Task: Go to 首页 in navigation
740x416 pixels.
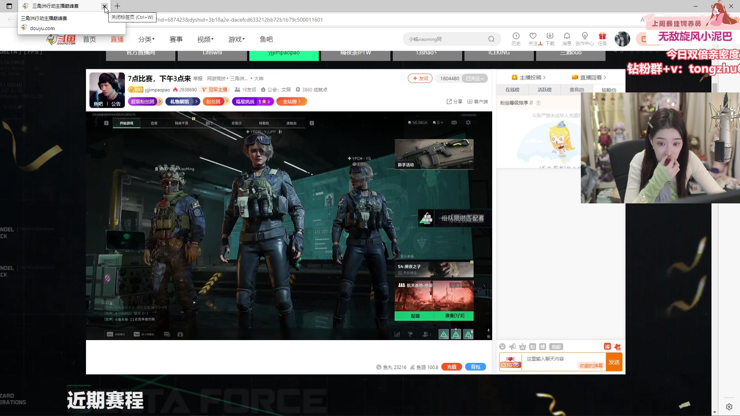Action: click(x=89, y=39)
